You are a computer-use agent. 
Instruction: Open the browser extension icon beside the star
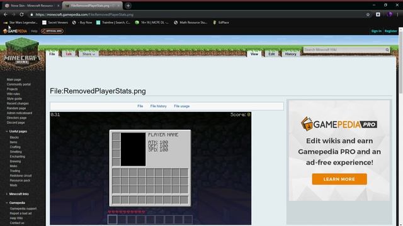(x=378, y=14)
